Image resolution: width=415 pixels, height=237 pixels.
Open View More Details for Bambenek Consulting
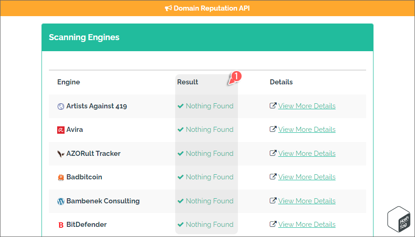pyautogui.click(x=307, y=201)
